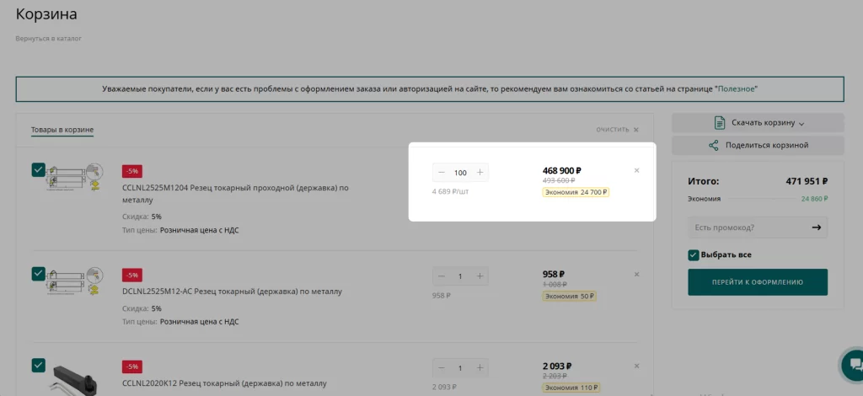The height and width of the screenshot is (396, 863).
Task: Click the quantity field of DCLNL2525M12-AC
Action: click(461, 276)
